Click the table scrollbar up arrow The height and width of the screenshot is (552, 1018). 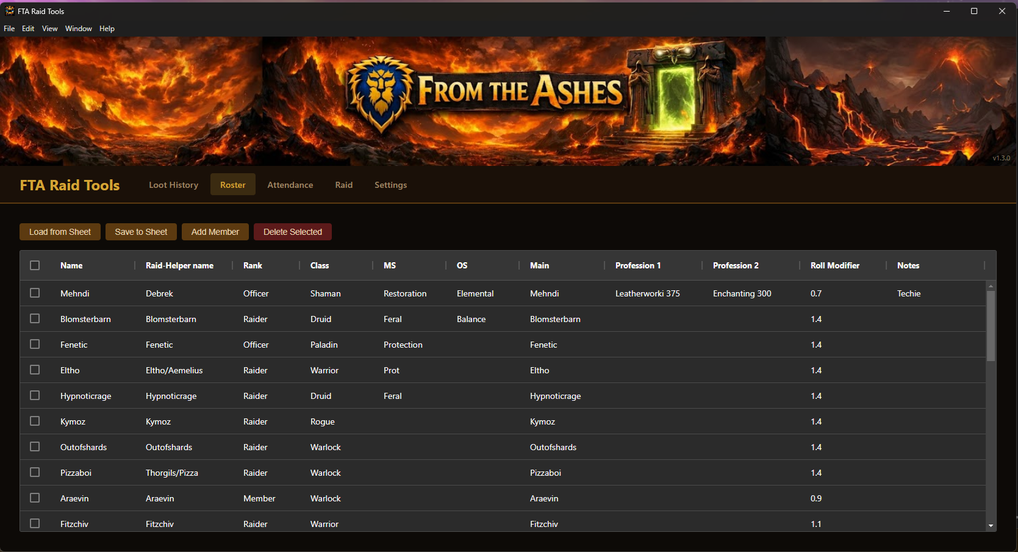pos(991,285)
